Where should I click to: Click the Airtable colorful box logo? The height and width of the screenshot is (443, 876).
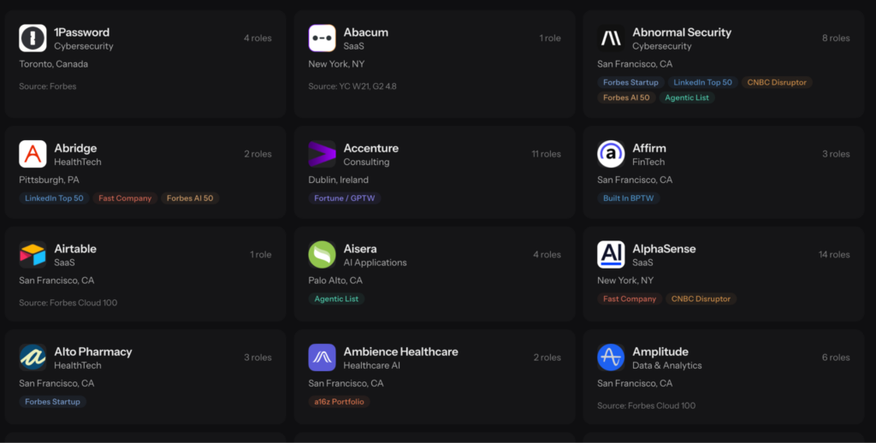click(33, 255)
